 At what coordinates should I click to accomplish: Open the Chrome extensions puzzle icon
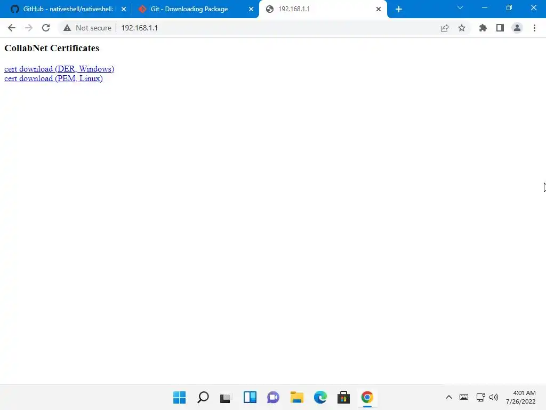pos(483,28)
